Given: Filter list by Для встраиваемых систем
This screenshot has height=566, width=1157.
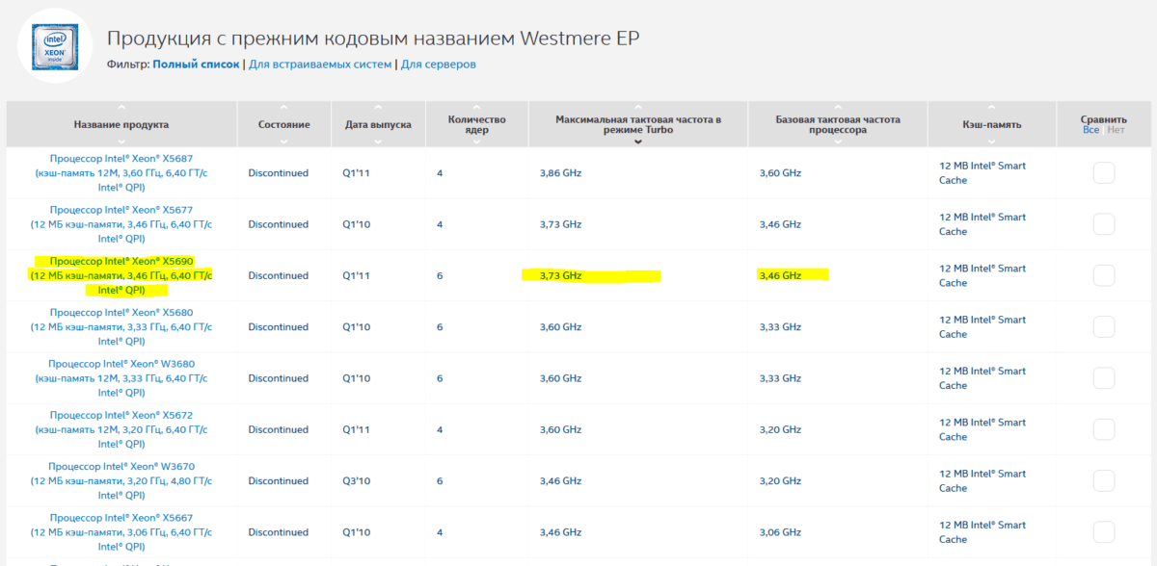Looking at the screenshot, I should (x=320, y=64).
